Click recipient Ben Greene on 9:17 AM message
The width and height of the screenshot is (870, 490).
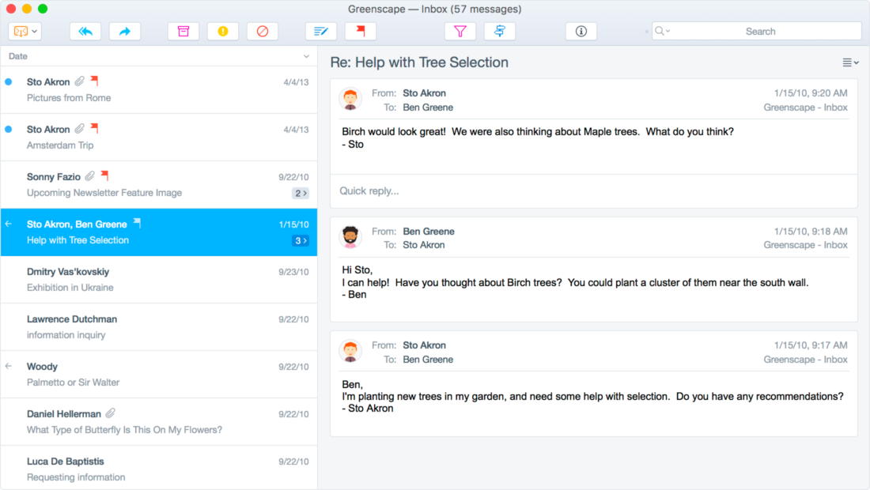(428, 360)
